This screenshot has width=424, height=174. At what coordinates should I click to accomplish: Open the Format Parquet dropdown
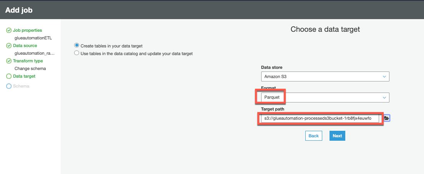[x=325, y=98]
